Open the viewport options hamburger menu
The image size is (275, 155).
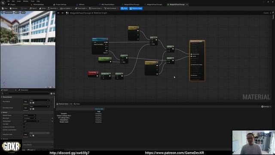(x=2, y=12)
